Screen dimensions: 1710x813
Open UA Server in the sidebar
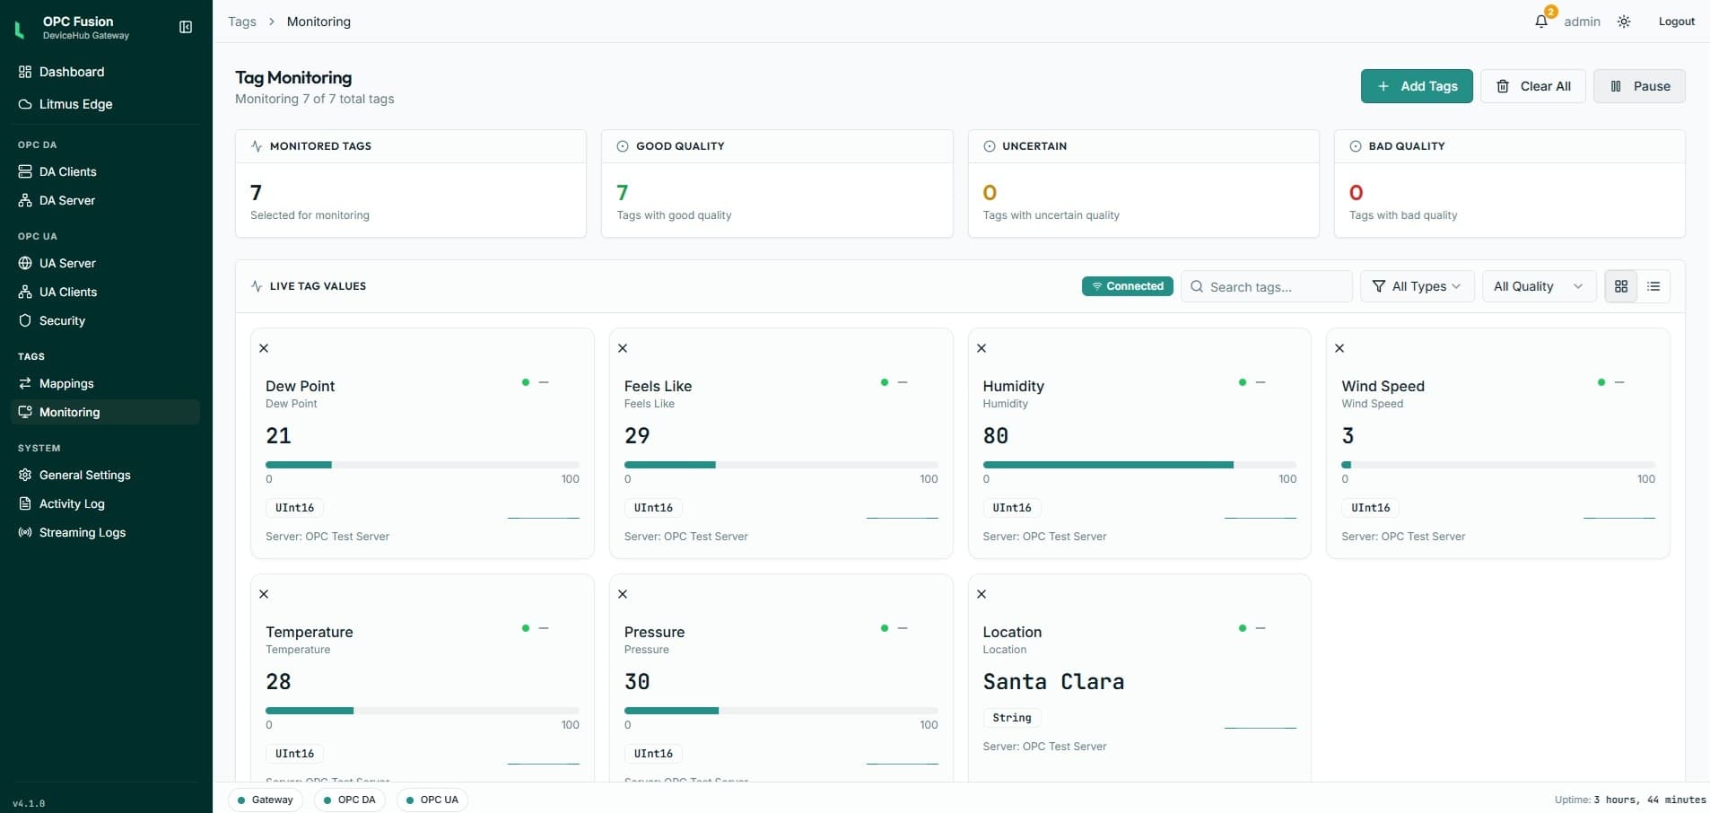point(105,263)
